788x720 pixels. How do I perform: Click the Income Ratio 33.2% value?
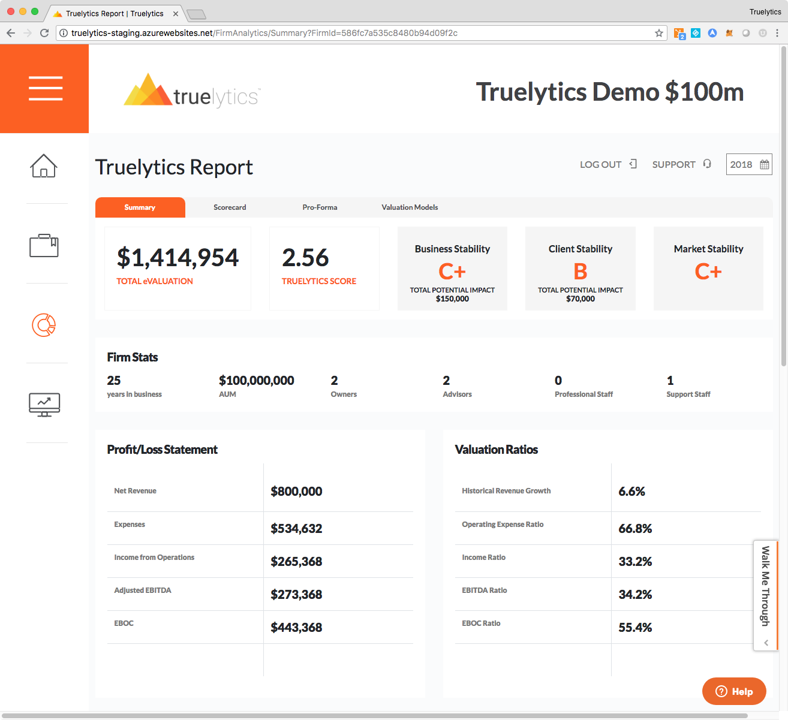(x=635, y=562)
